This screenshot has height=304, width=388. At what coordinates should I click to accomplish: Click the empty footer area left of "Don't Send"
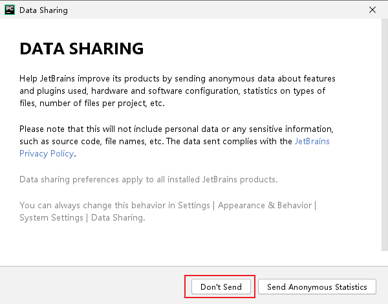pos(91,286)
